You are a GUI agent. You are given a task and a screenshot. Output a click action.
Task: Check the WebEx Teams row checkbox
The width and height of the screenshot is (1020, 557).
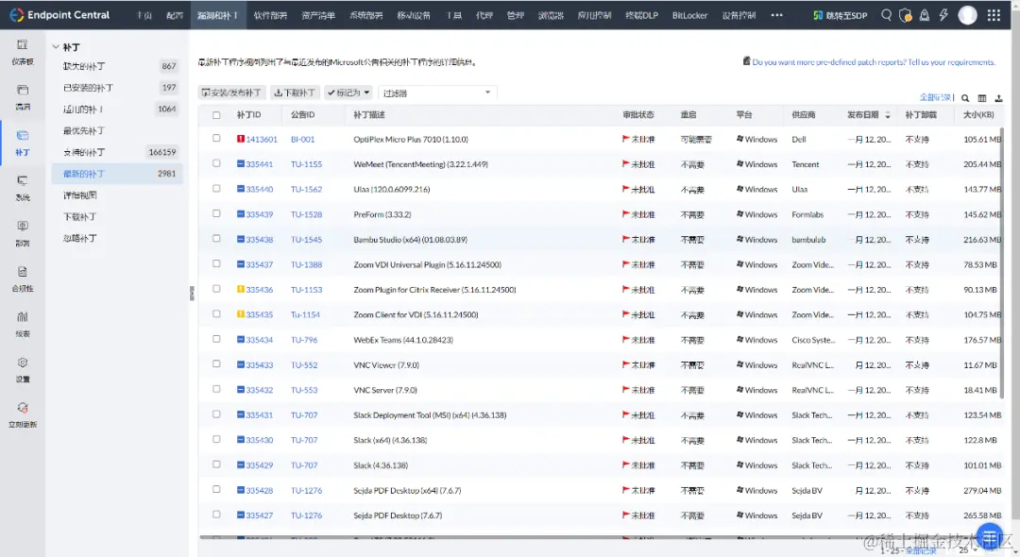pyautogui.click(x=216, y=339)
